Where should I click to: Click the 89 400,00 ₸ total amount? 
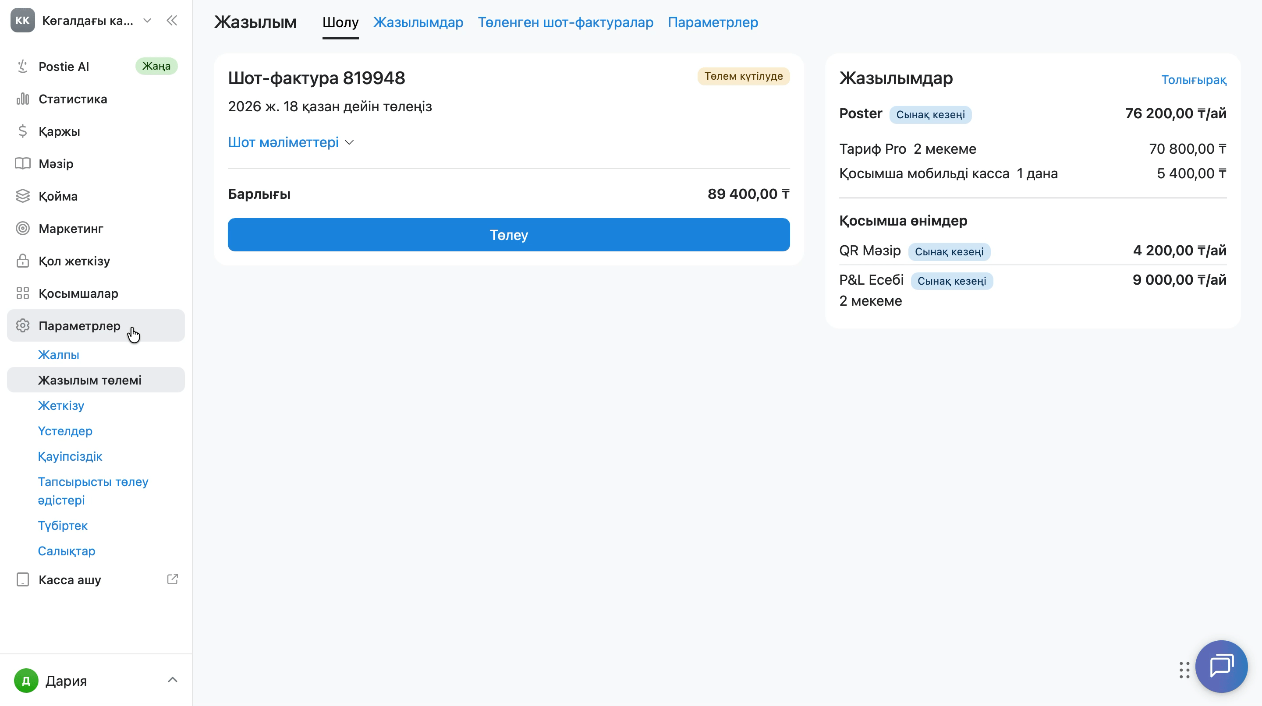(748, 194)
